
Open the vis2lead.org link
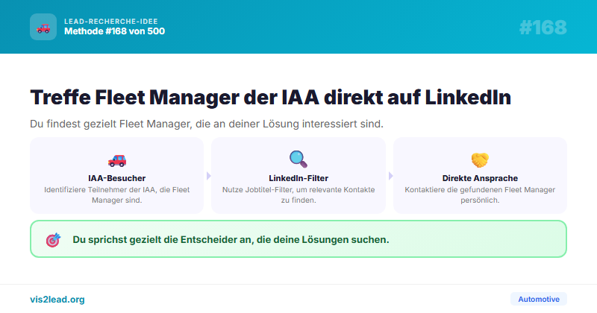coord(57,300)
